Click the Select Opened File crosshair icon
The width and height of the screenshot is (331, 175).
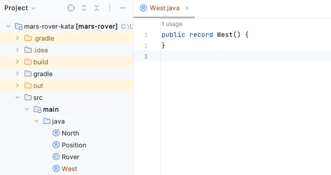click(71, 8)
